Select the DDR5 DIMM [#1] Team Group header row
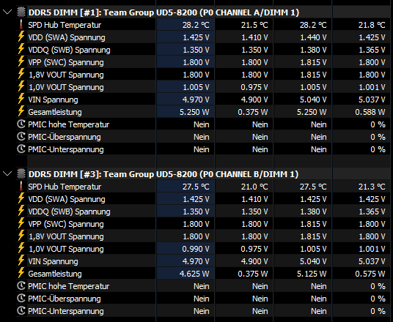This screenshot has width=393, height=322. click(164, 12)
